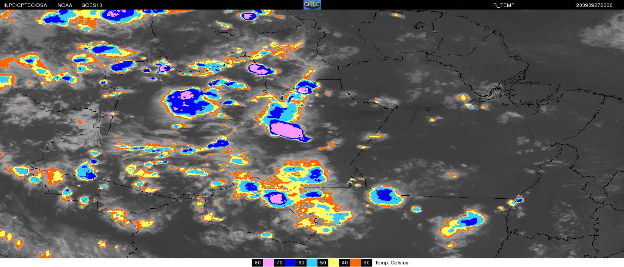
Task: Select the yellow legend color swatch
Action: tap(334, 263)
